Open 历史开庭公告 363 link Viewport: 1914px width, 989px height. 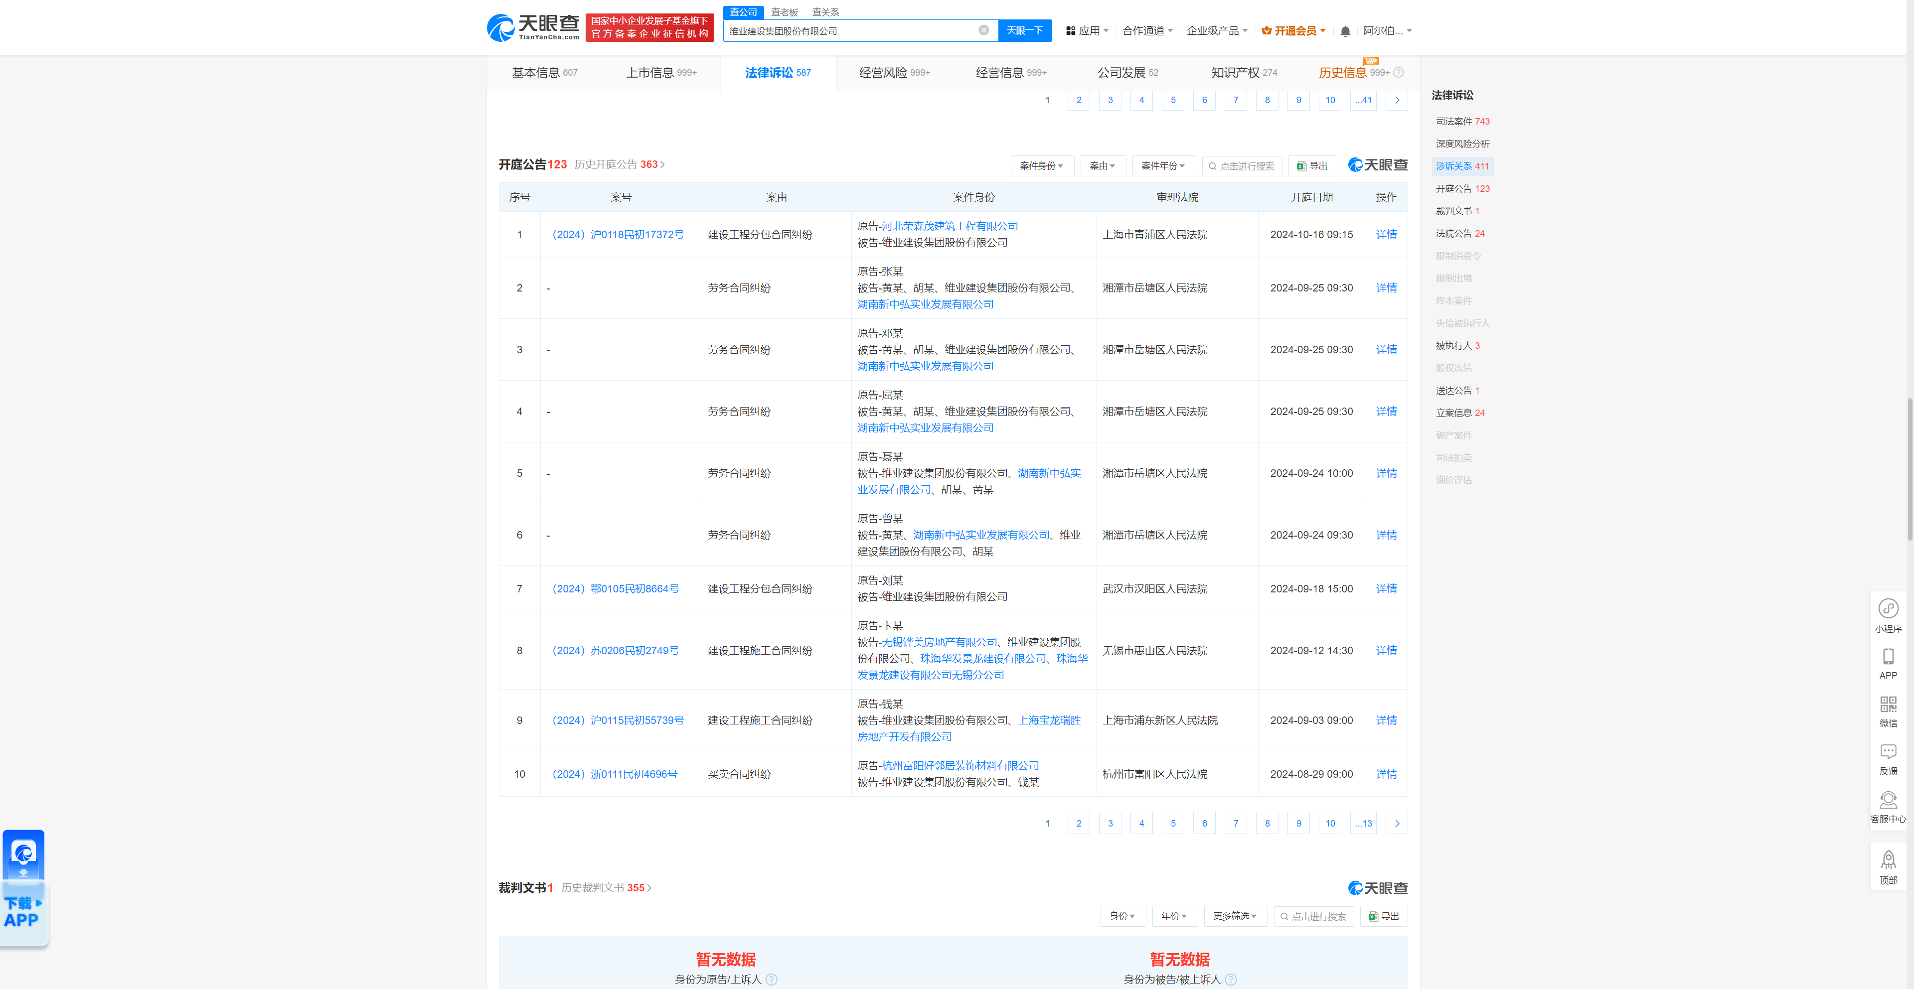[620, 164]
